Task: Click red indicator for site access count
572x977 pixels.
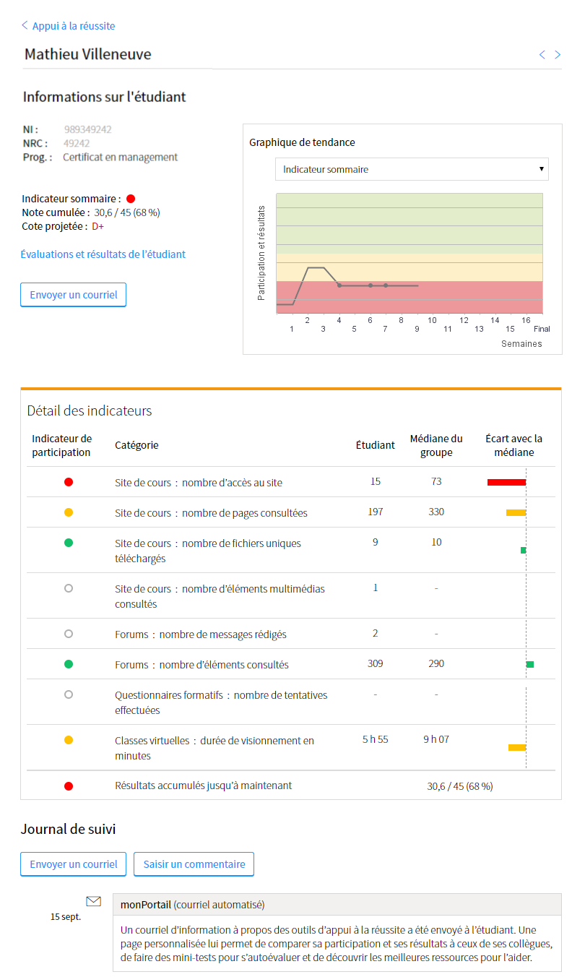Action: [69, 482]
